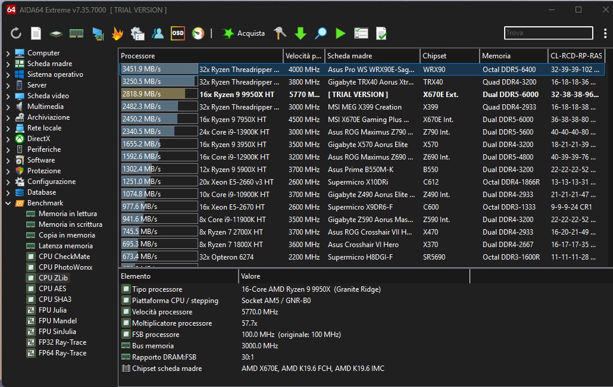Open the FPU Julia benchmark
Image resolution: width=613 pixels, height=387 pixels.
tap(52, 310)
